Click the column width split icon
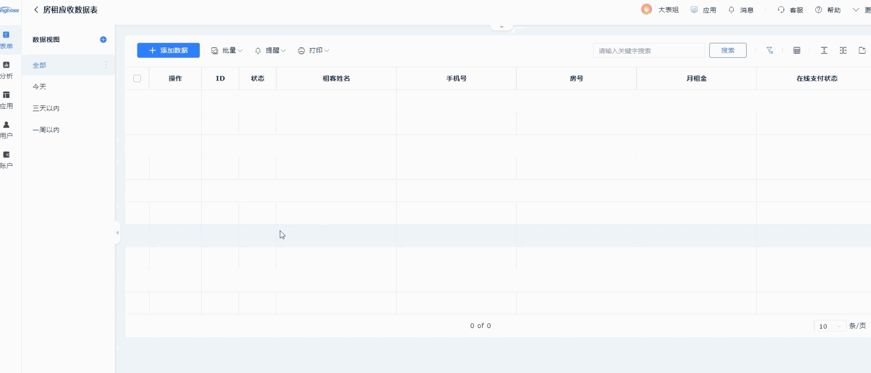 click(843, 51)
